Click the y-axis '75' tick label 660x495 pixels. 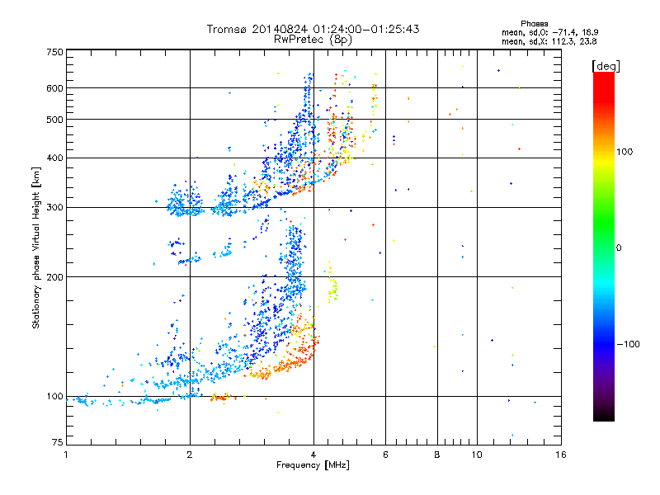click(58, 442)
